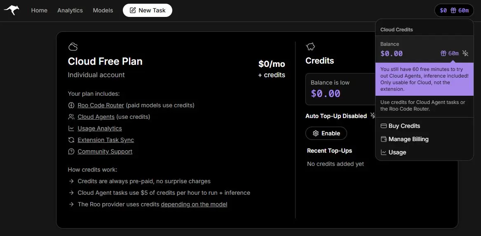Go to the Models tab
The height and width of the screenshot is (236, 481).
[103, 10]
